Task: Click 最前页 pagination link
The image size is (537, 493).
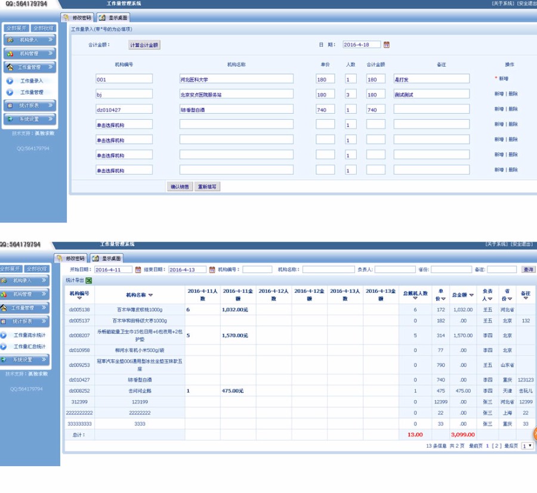Action: click(476, 446)
